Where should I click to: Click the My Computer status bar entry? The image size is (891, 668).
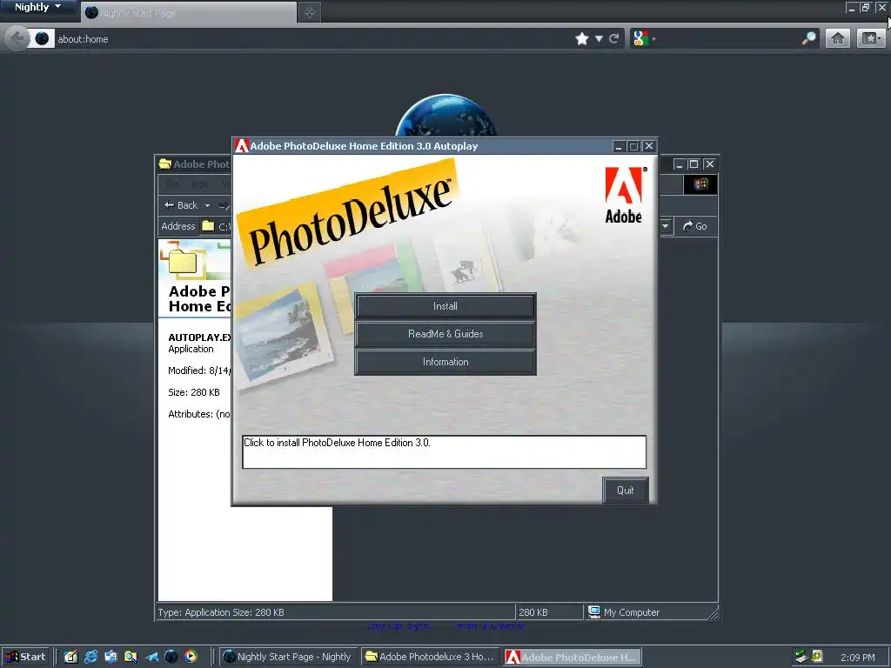tap(625, 612)
